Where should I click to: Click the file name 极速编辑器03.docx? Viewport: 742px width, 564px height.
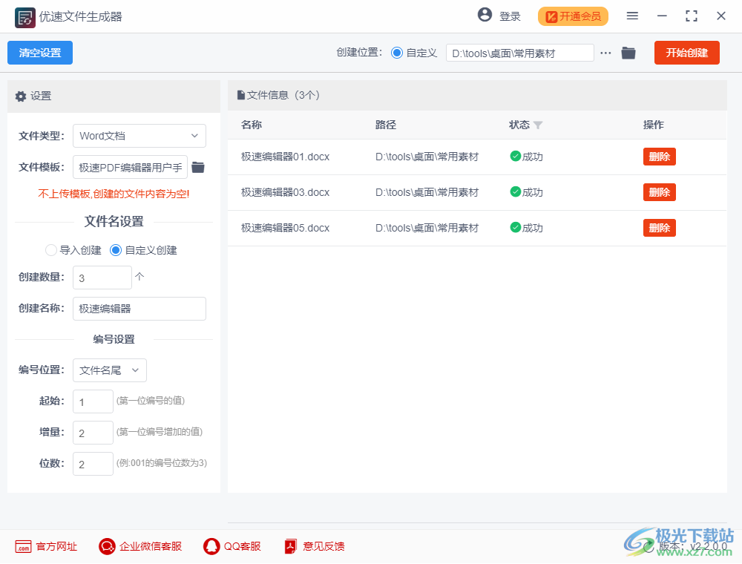[x=285, y=192]
